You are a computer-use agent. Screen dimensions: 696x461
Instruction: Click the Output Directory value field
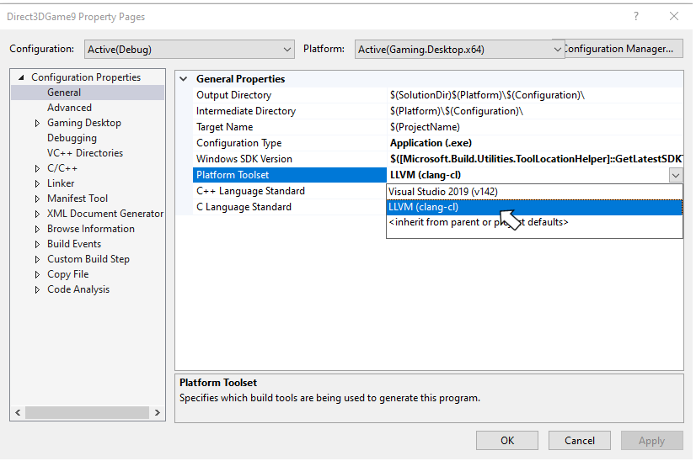535,95
